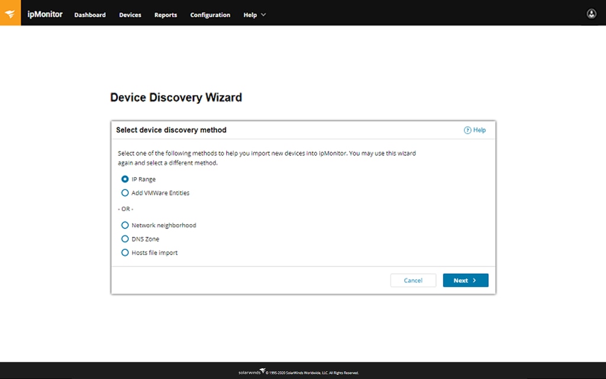Screen dimensions: 606x379
Task: Click the ipMonitor product name
Action: pos(45,14)
